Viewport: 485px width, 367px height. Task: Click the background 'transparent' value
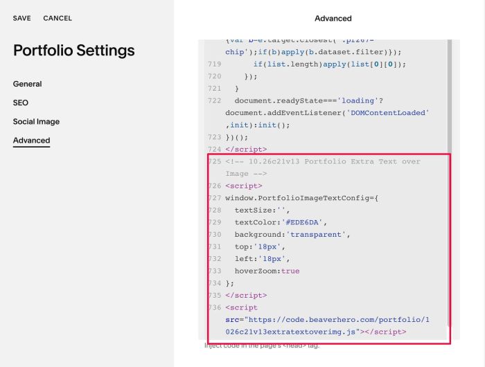(x=315, y=234)
